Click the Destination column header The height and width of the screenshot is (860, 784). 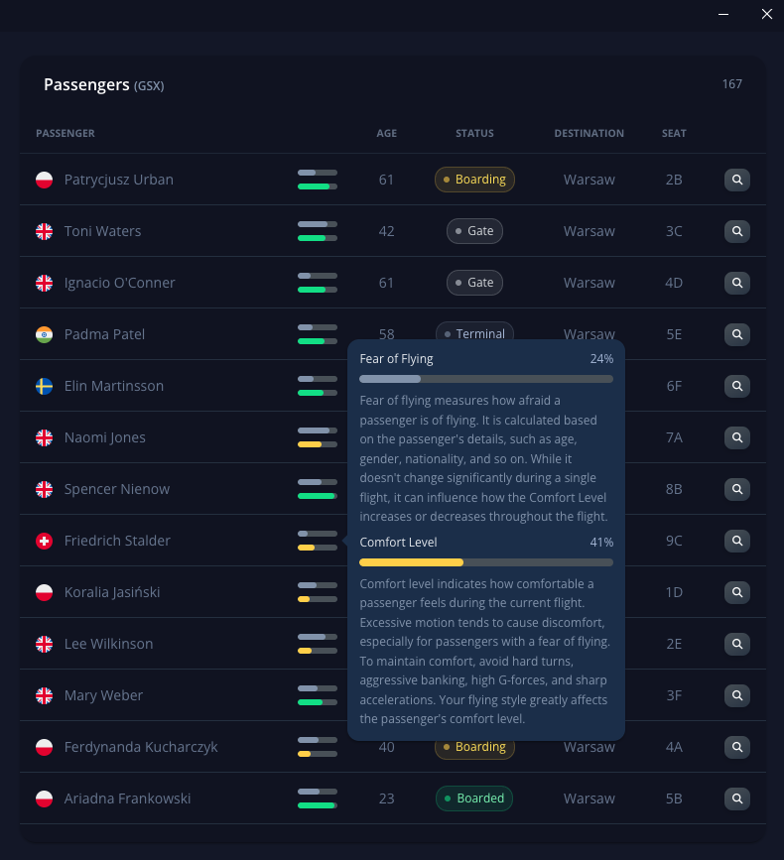point(588,133)
